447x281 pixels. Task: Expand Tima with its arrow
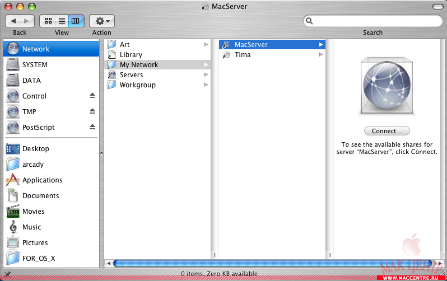(321, 54)
